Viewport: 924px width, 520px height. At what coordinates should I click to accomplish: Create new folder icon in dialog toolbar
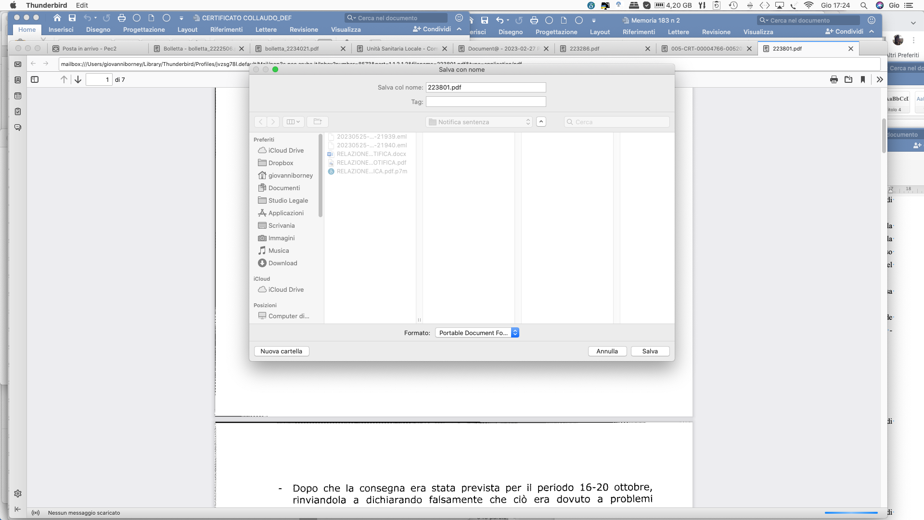click(318, 122)
